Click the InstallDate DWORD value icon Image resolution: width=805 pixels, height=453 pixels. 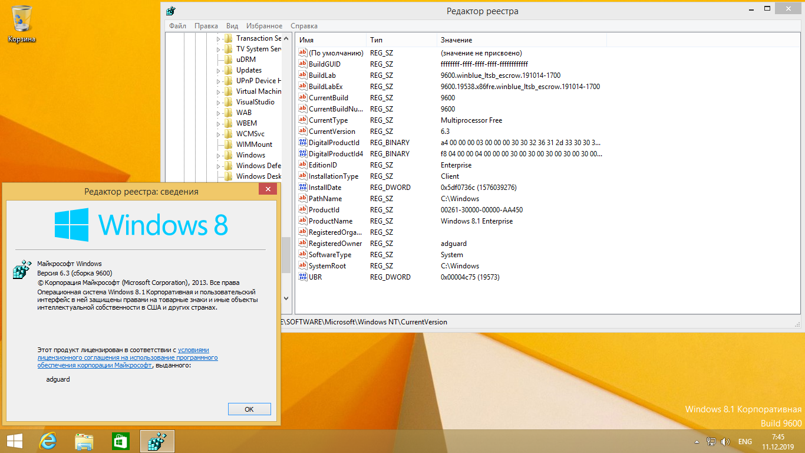point(303,187)
